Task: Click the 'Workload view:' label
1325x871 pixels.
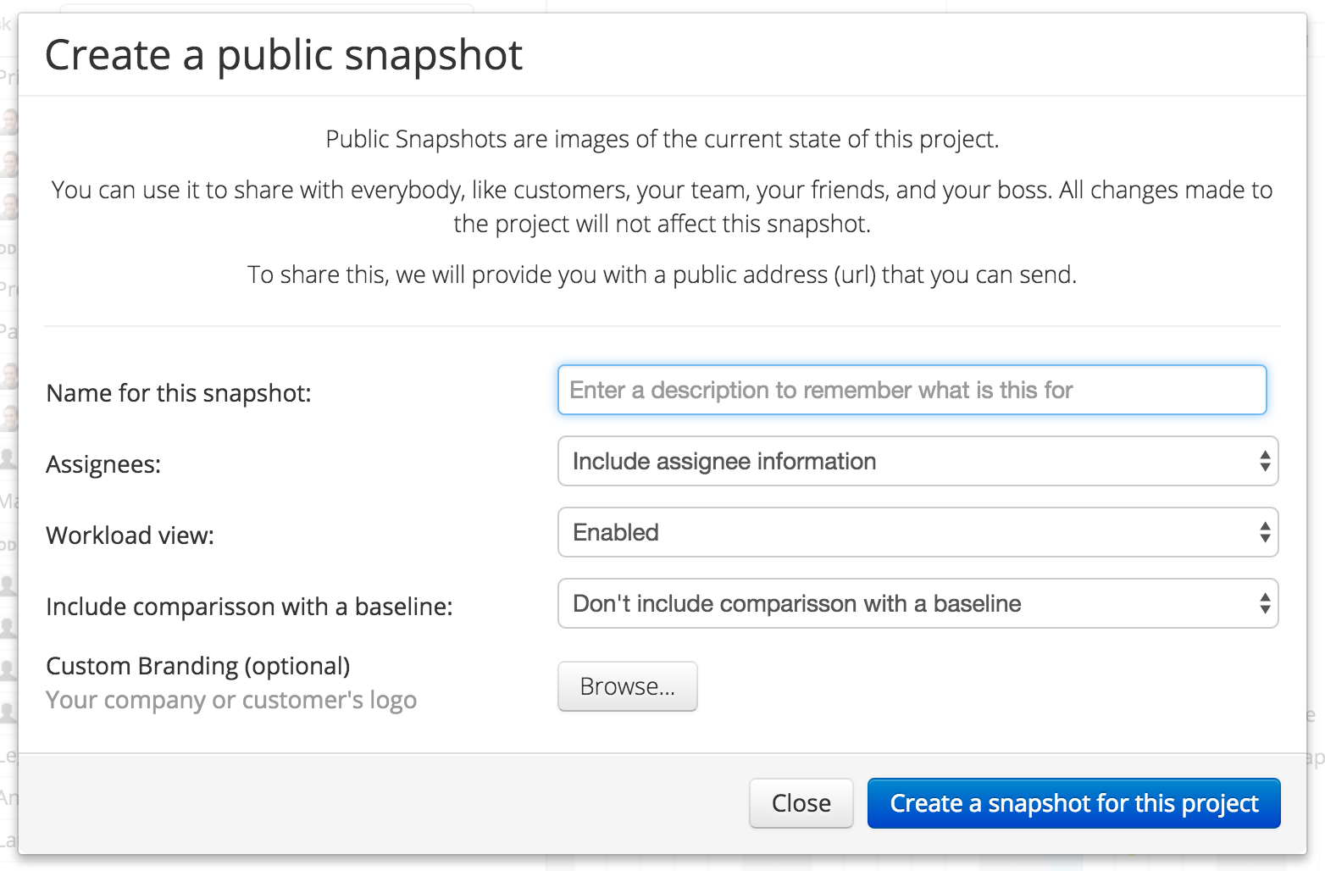Action: coord(130,535)
